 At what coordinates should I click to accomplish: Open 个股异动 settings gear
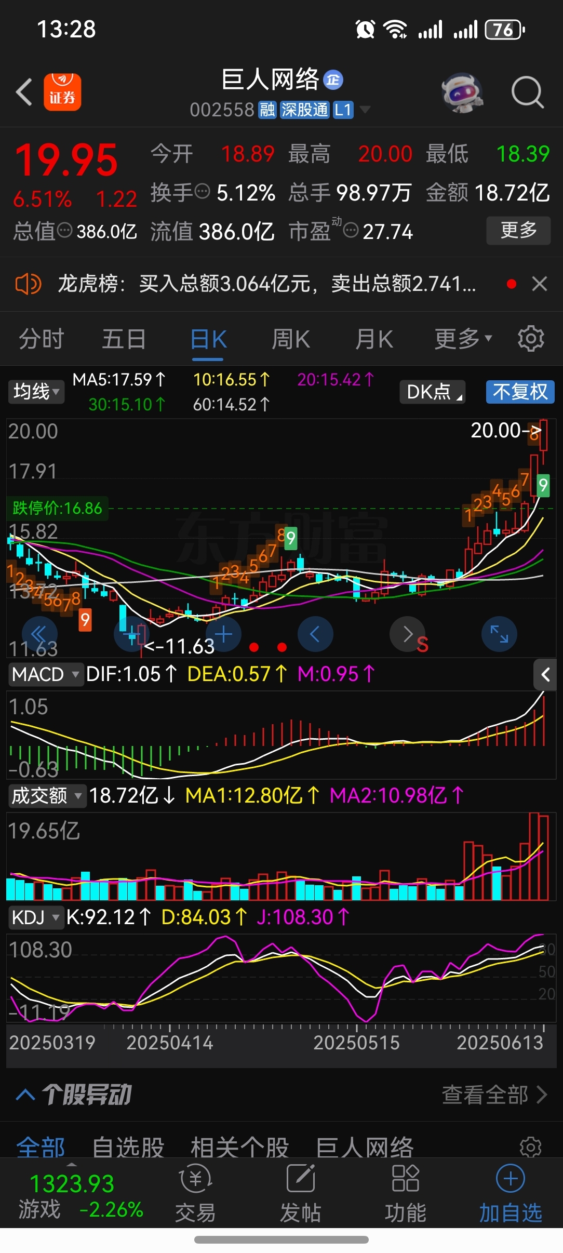pos(531,1147)
